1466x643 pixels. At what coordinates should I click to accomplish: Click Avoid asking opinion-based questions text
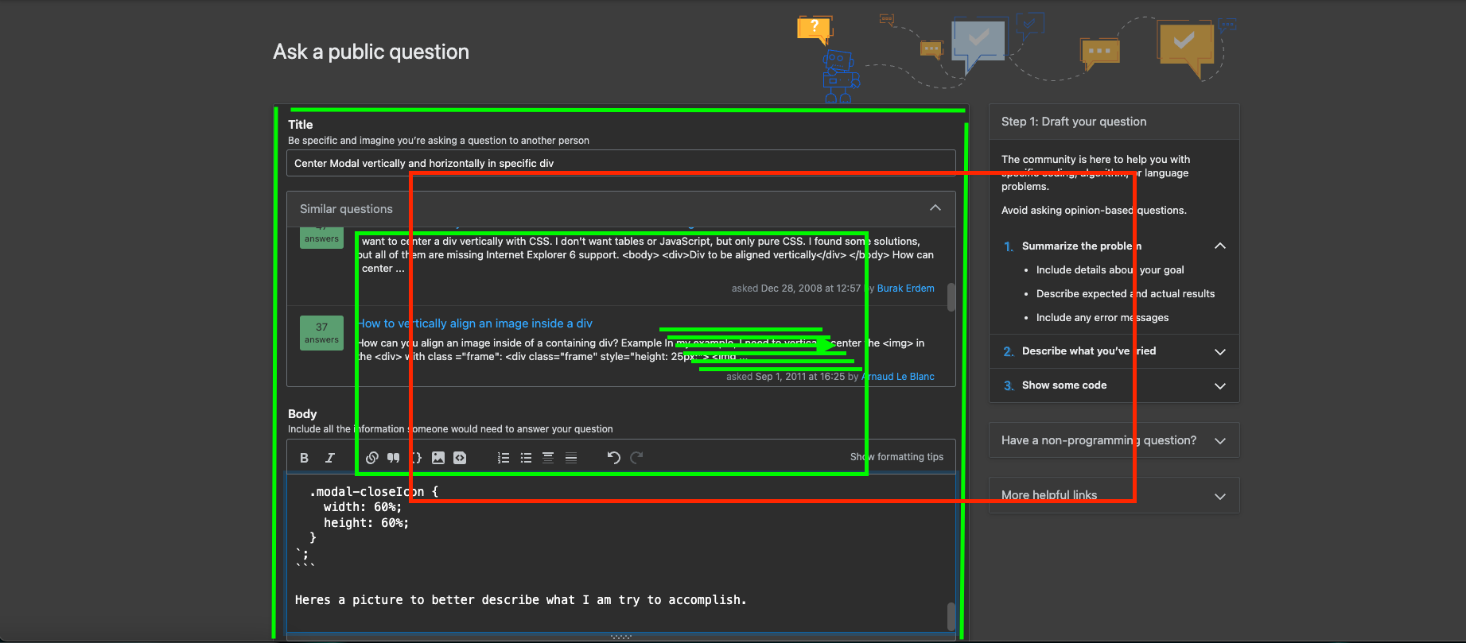1094,211
